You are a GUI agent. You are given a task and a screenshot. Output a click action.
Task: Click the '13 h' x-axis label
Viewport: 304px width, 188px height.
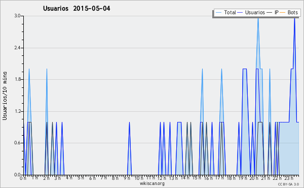tap(173, 178)
